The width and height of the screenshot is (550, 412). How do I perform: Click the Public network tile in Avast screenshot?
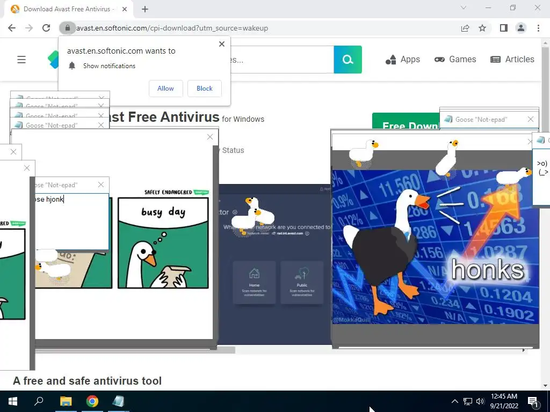coord(302,282)
